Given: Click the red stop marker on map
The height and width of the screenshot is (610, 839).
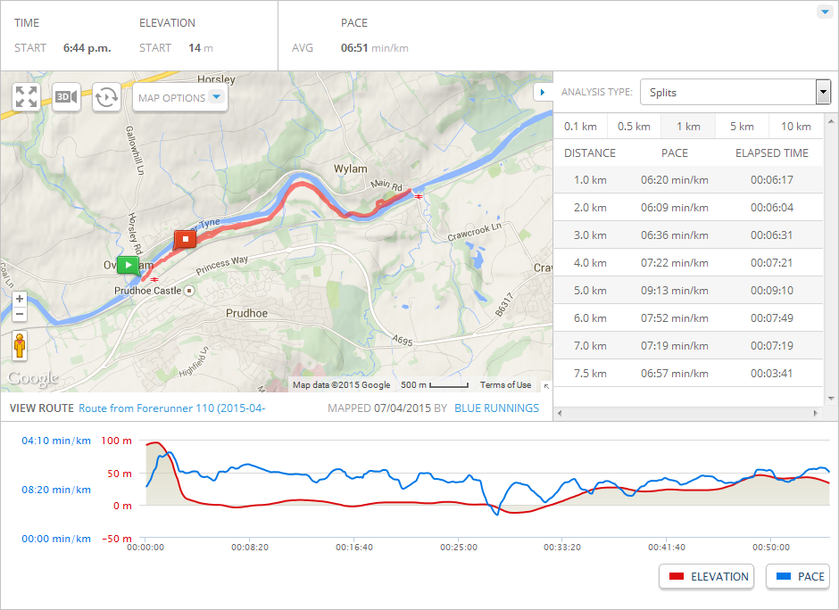Looking at the screenshot, I should (x=185, y=239).
